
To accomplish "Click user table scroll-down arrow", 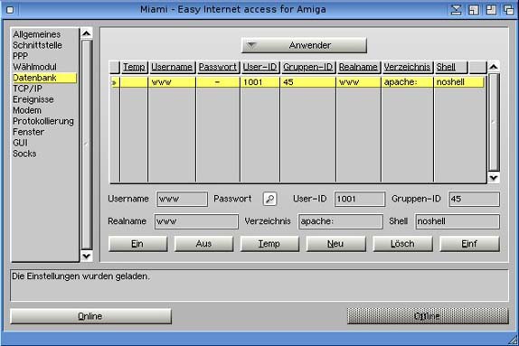I will (x=494, y=178).
